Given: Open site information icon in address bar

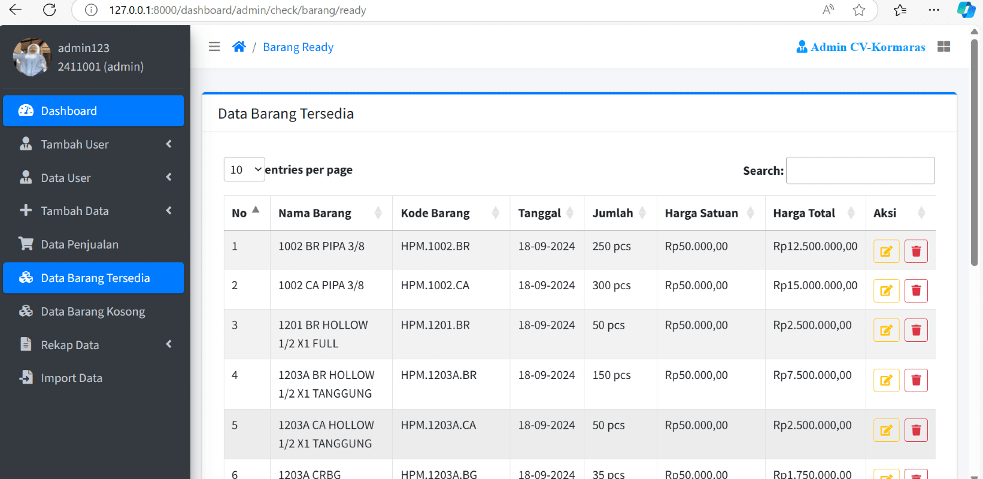Looking at the screenshot, I should click(x=91, y=10).
